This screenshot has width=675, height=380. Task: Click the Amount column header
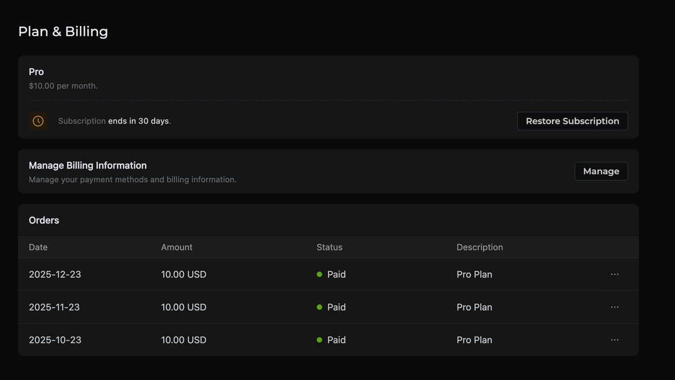pyautogui.click(x=177, y=247)
